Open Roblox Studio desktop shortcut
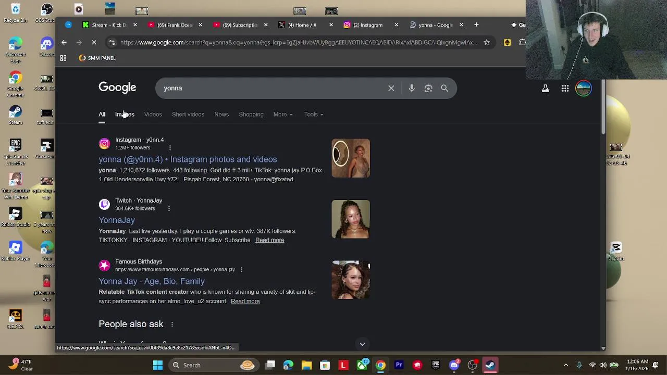Screen dimensions: 667x375 pyautogui.click(x=16, y=218)
